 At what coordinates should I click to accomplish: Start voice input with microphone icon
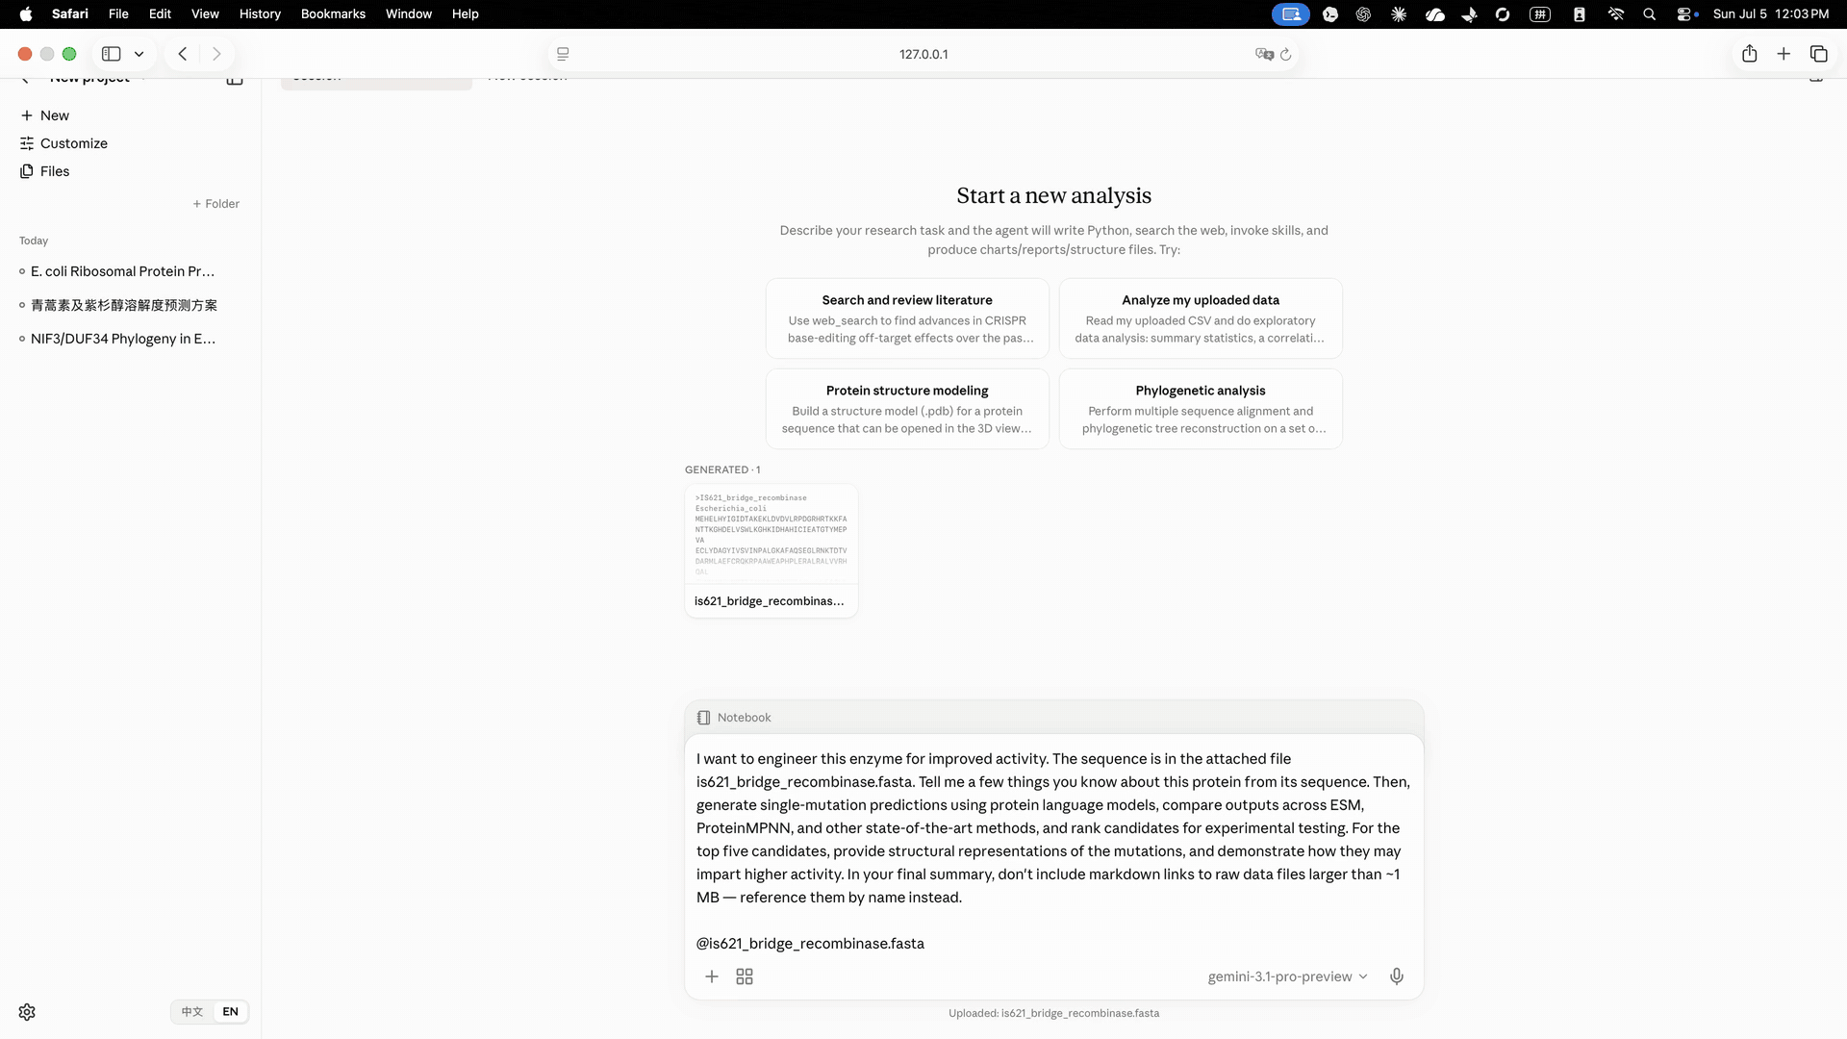(1397, 976)
